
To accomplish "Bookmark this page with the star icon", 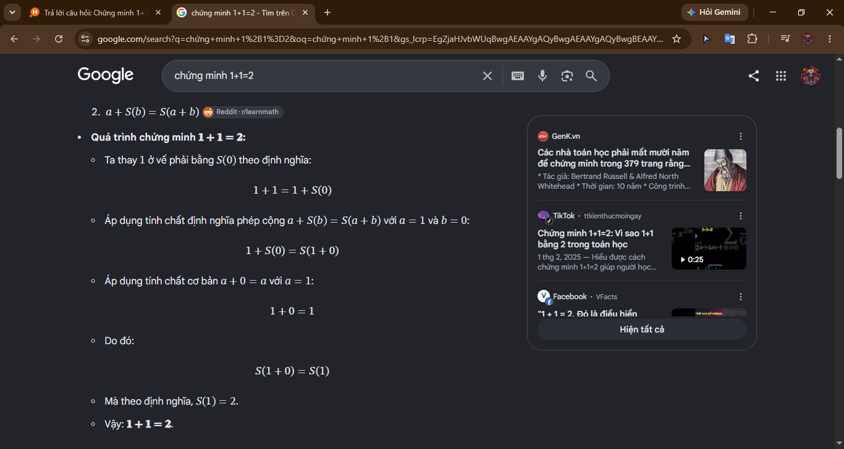I will (677, 39).
